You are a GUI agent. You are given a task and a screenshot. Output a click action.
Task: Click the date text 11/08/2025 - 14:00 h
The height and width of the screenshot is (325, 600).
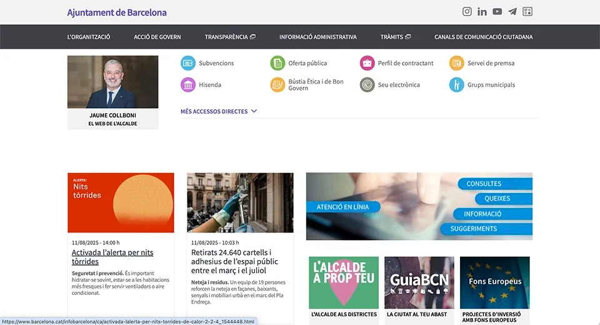[x=96, y=242]
